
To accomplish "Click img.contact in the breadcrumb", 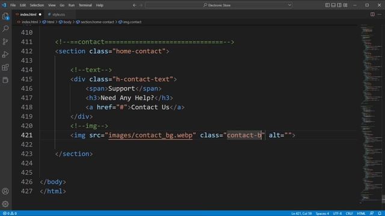I will tap(132, 22).
